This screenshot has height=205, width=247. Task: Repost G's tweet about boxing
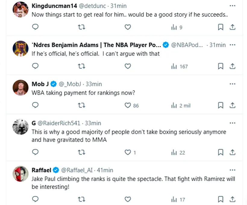pyautogui.click(x=82, y=153)
